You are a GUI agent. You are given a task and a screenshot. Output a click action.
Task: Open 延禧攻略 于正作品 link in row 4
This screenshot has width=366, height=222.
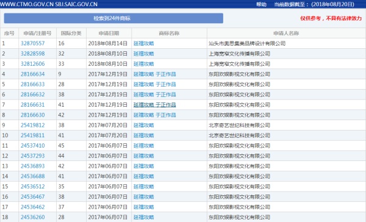[x=154, y=74]
